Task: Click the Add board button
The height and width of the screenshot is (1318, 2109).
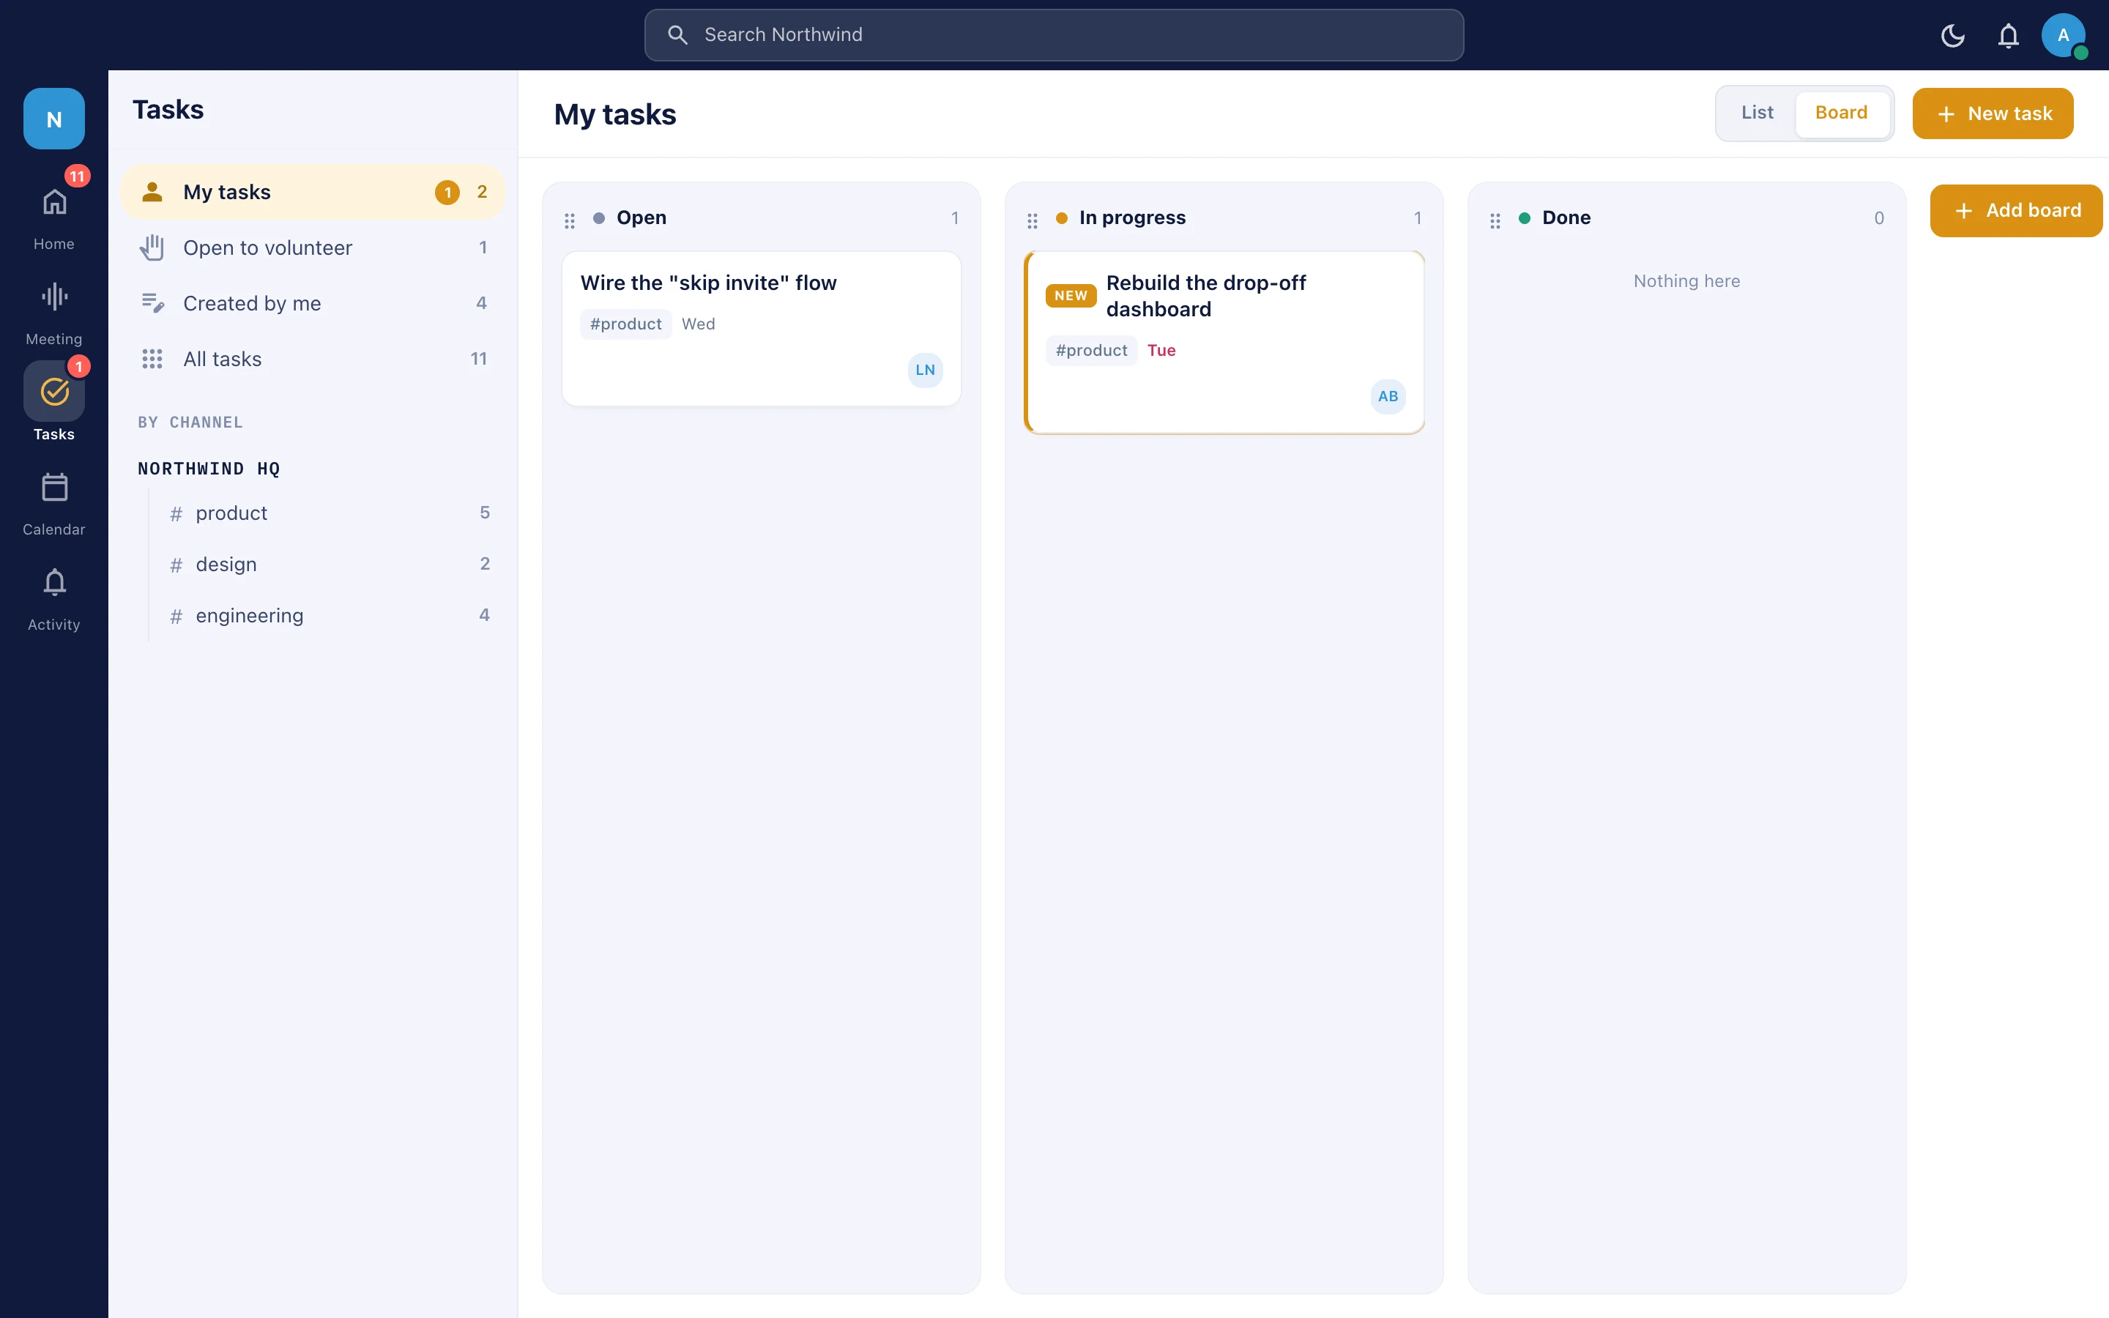Action: [x=2016, y=210]
